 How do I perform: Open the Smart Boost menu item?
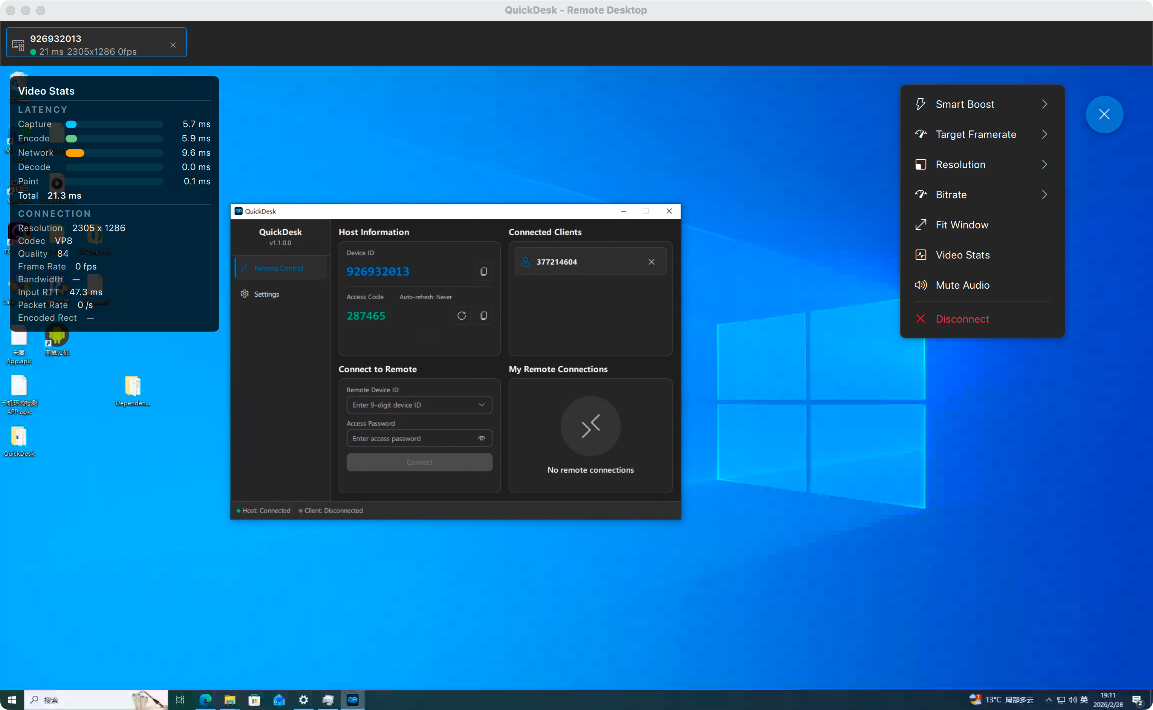965,104
